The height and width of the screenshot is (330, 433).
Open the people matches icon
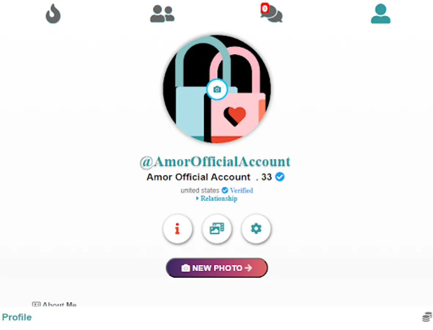tap(162, 14)
